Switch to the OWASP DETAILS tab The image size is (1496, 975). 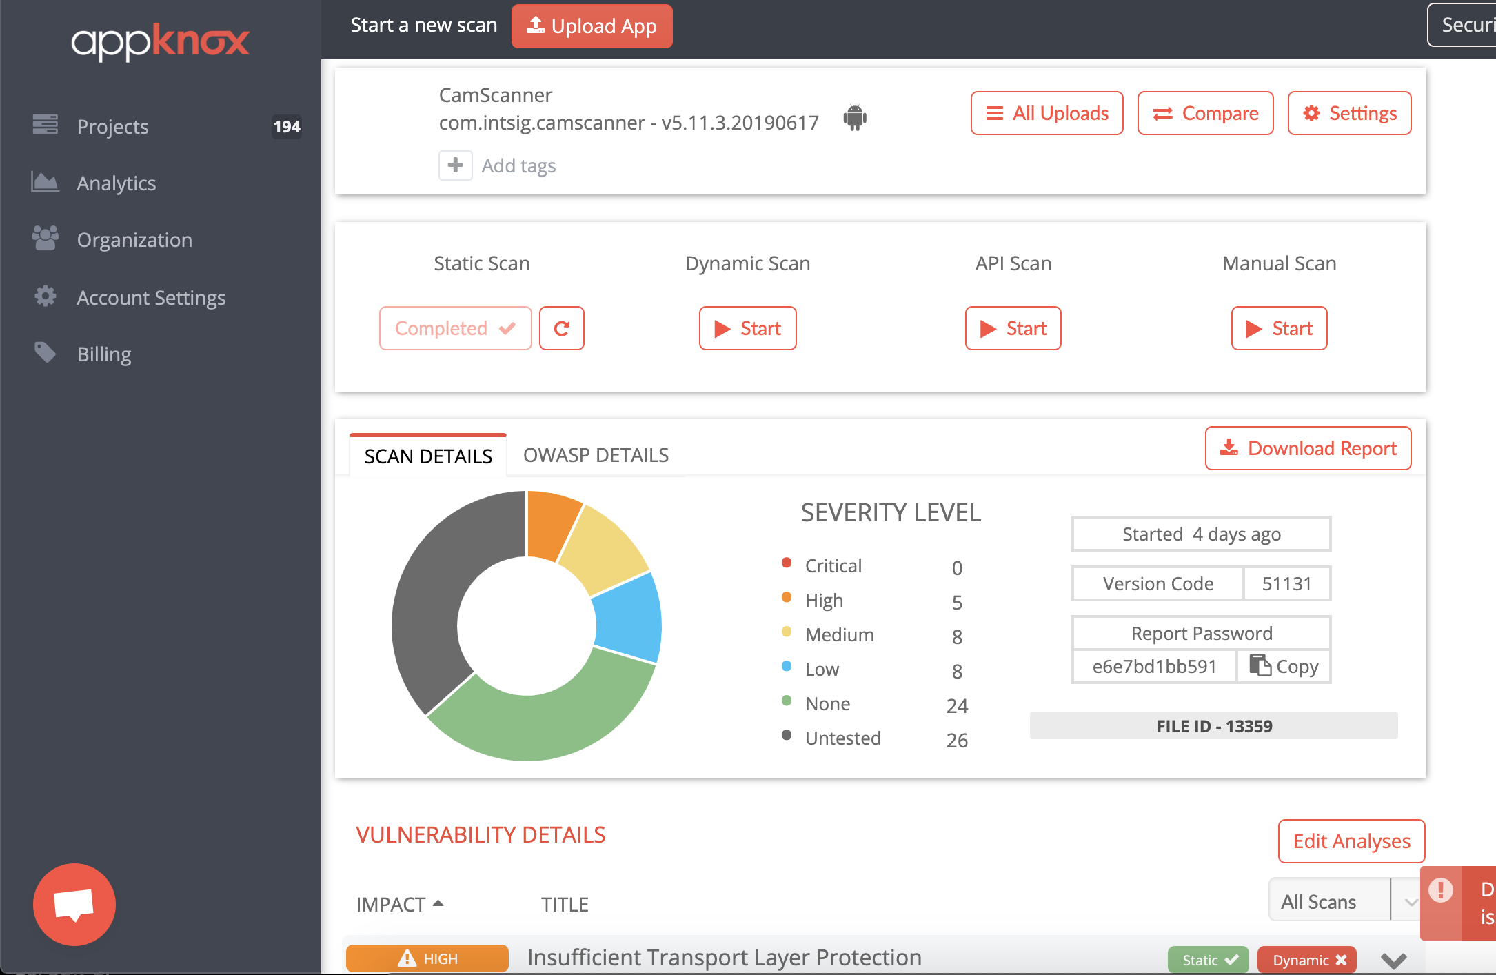(x=596, y=455)
